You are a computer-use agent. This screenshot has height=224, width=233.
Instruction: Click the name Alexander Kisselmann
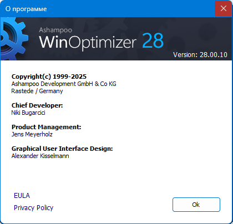tap(40, 156)
